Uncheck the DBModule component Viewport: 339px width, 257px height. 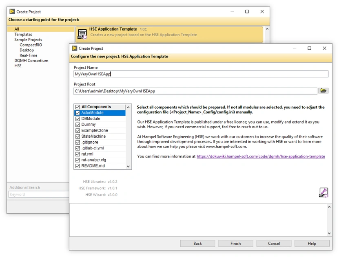(77, 119)
